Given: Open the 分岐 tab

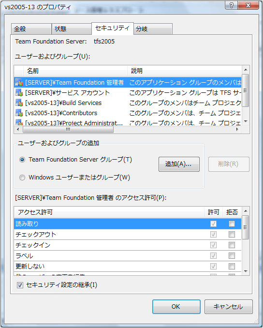Looking at the screenshot, I should (153, 29).
